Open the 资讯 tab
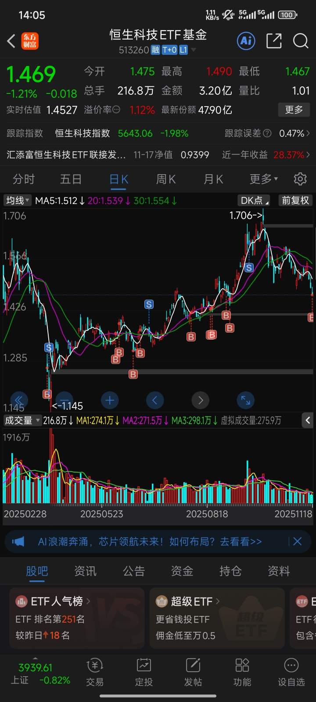The height and width of the screenshot is (702, 316). point(85,571)
